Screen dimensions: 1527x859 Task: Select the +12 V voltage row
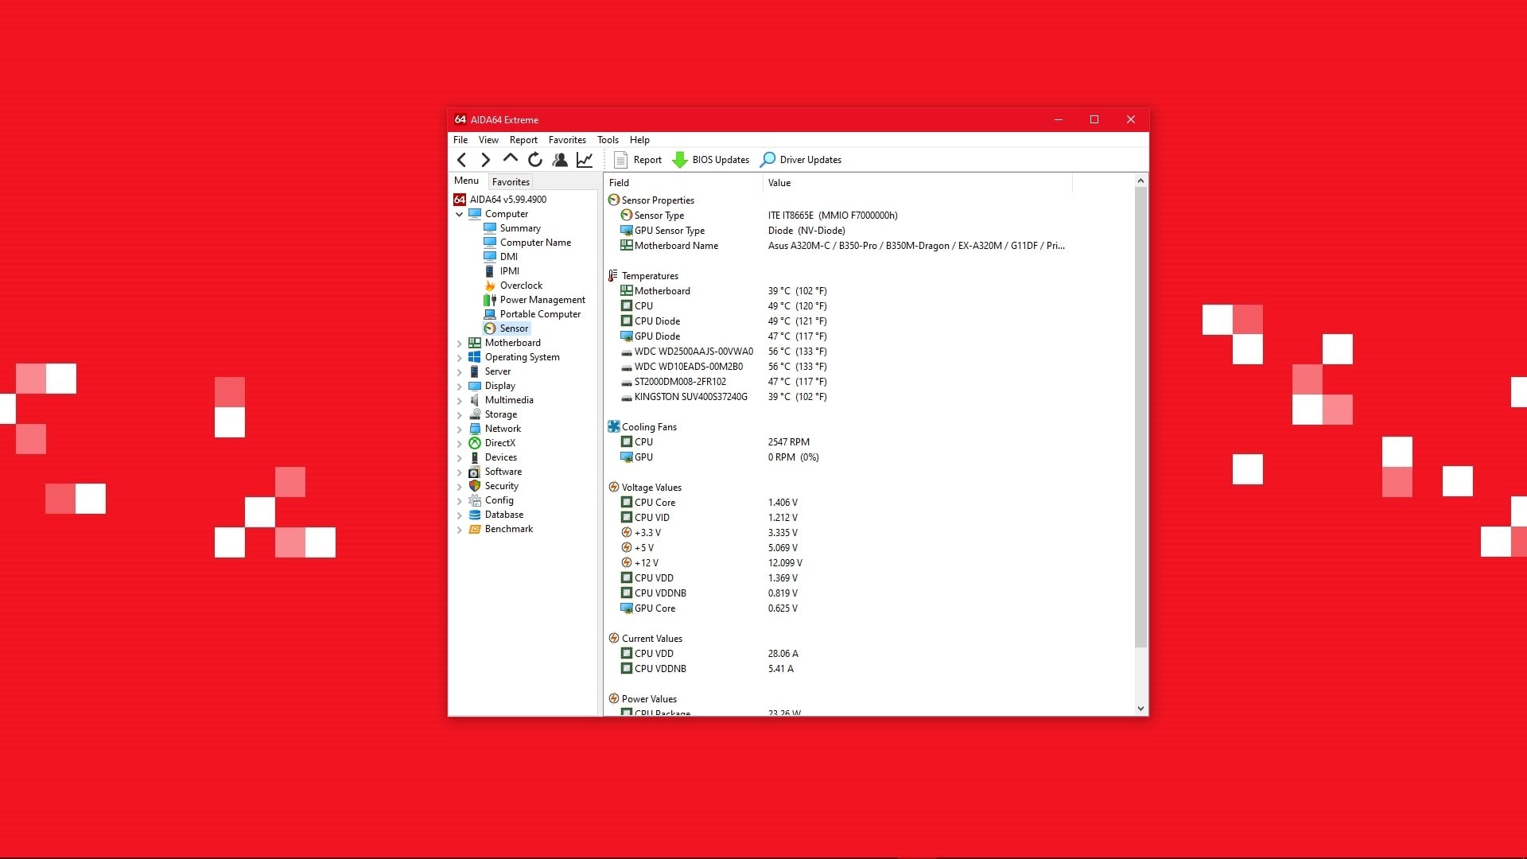(868, 563)
